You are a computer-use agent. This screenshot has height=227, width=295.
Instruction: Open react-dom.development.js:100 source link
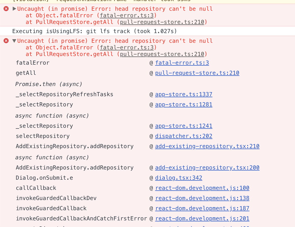pos(202,188)
